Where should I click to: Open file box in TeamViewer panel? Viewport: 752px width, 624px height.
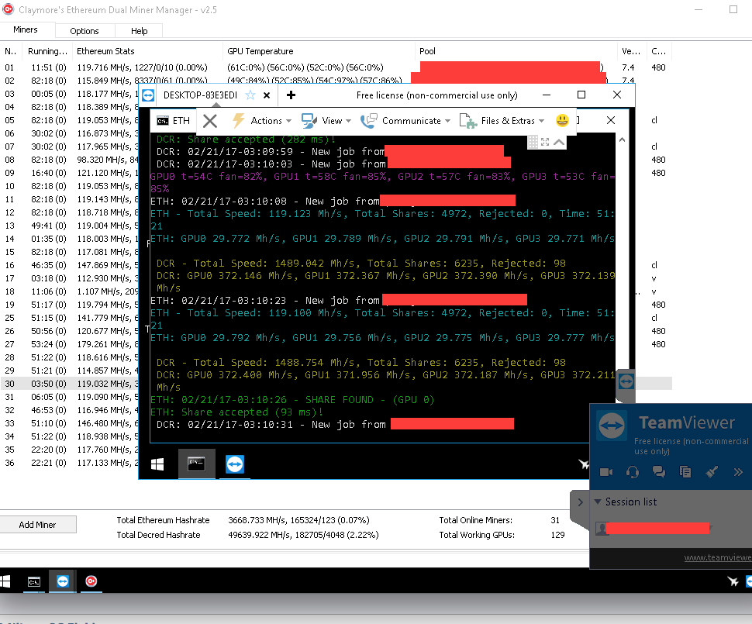[685, 472]
